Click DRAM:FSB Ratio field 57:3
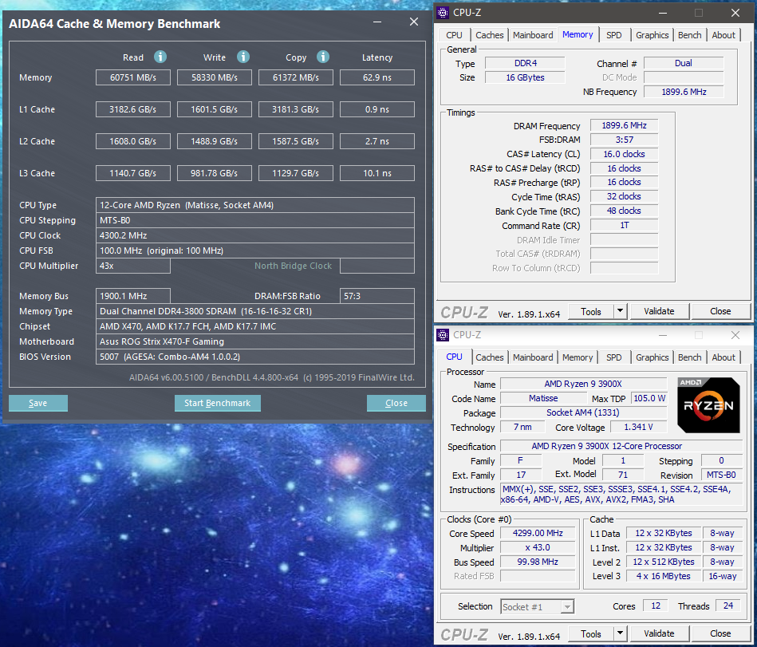 tap(377, 296)
